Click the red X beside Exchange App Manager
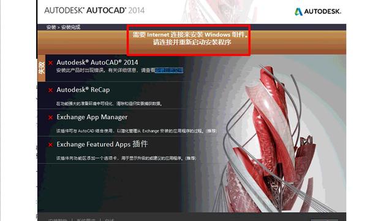The image size is (392, 221). tap(50, 117)
